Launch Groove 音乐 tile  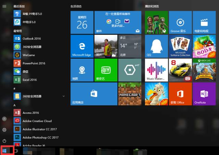tap(180, 22)
